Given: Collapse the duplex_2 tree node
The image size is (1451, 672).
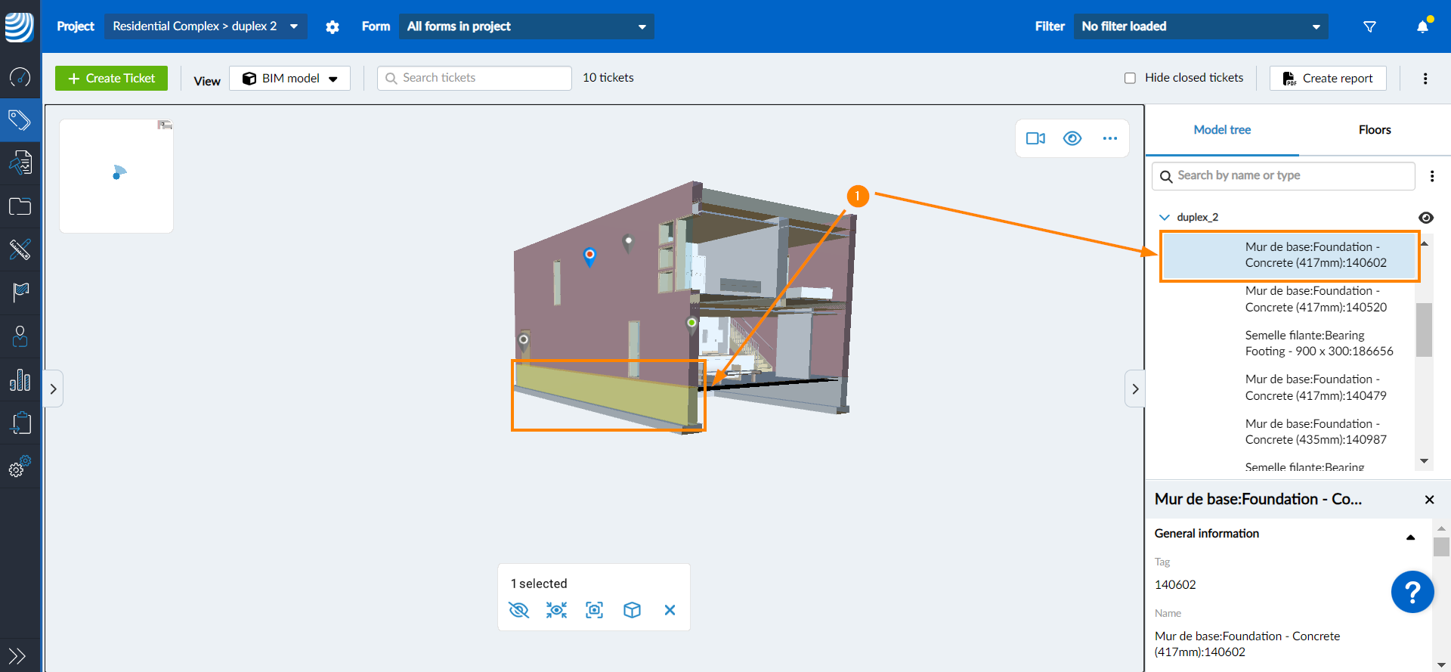Looking at the screenshot, I should [1165, 218].
